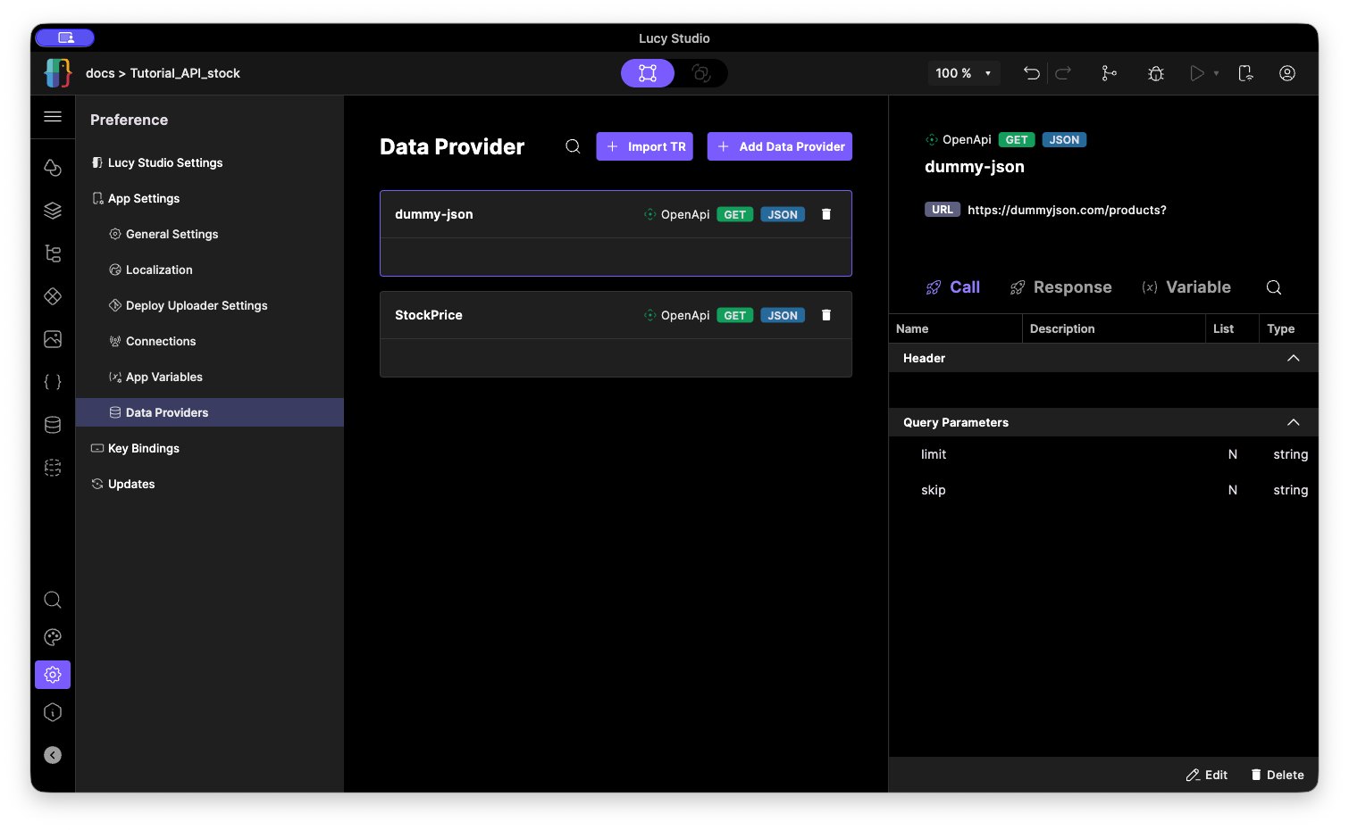Open the shapes components sidebar icon

[53, 168]
